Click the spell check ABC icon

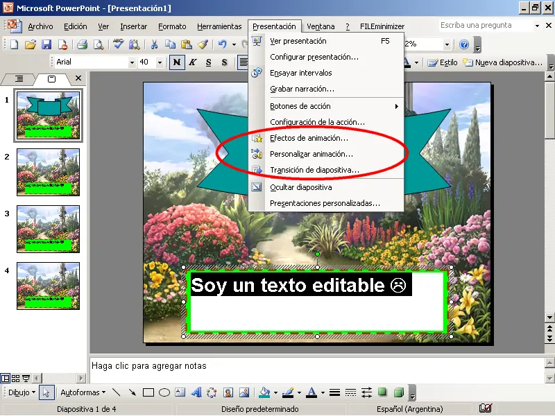[118, 44]
